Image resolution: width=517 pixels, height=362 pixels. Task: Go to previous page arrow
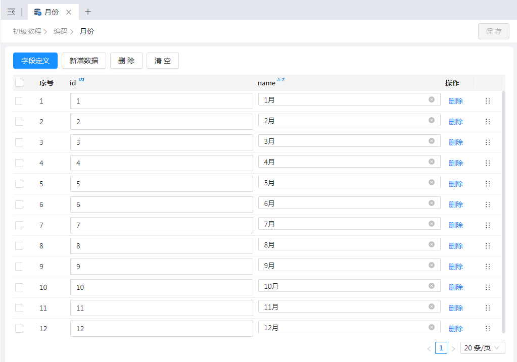pos(429,348)
